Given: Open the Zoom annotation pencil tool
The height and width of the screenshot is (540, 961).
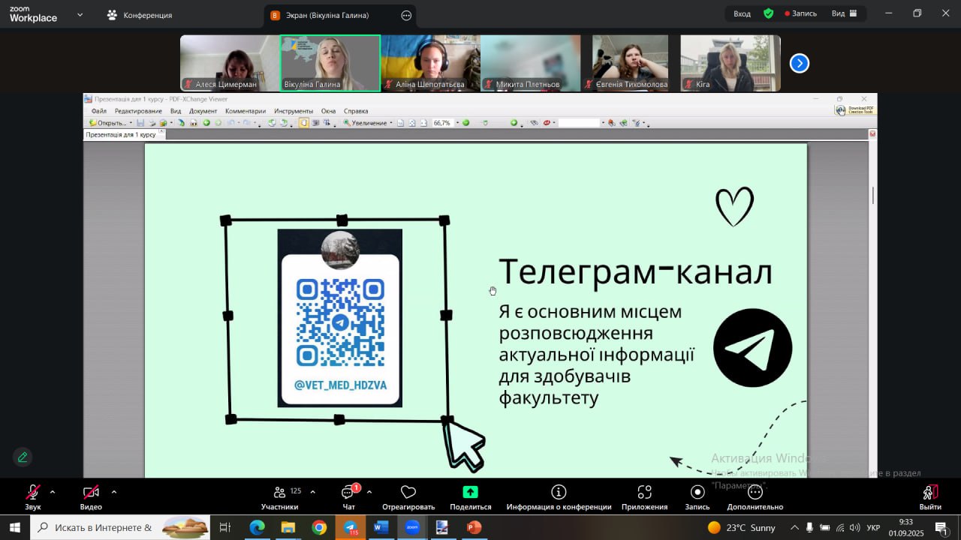Looking at the screenshot, I should tap(23, 457).
